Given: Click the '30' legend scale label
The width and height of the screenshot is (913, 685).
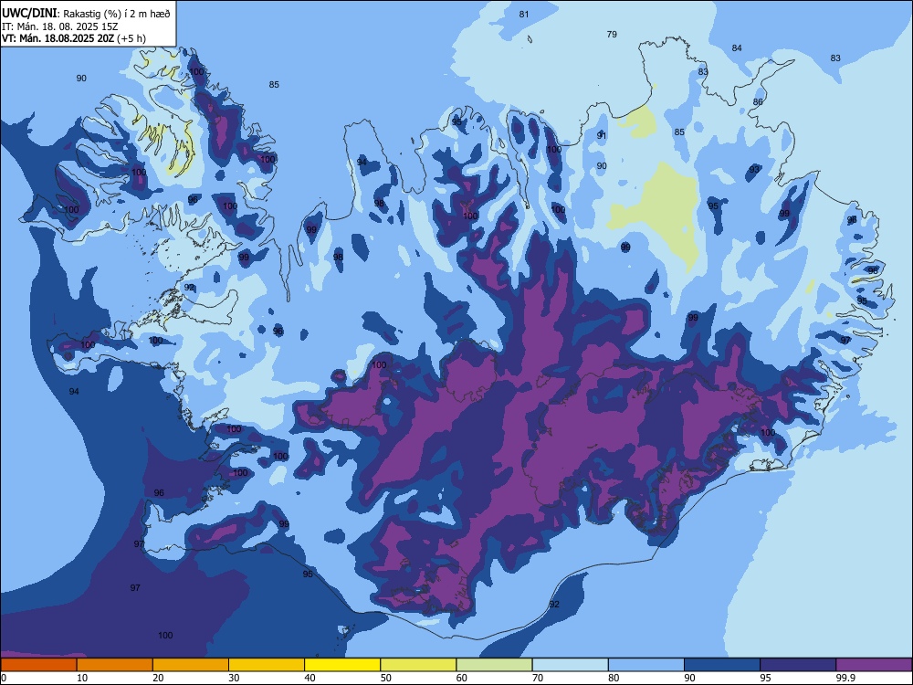Looking at the screenshot, I should (234, 678).
